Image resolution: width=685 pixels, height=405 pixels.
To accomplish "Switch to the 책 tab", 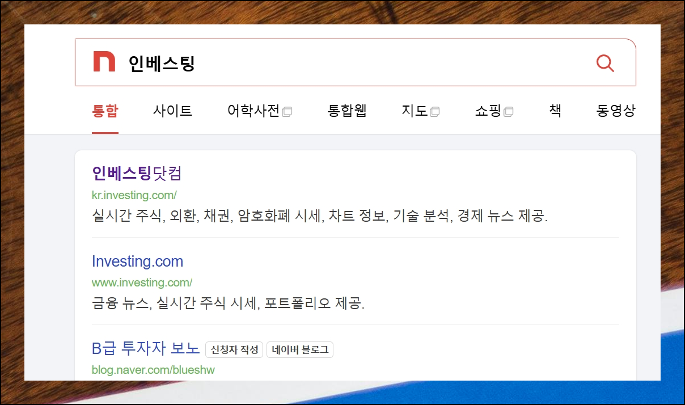I will pos(555,111).
